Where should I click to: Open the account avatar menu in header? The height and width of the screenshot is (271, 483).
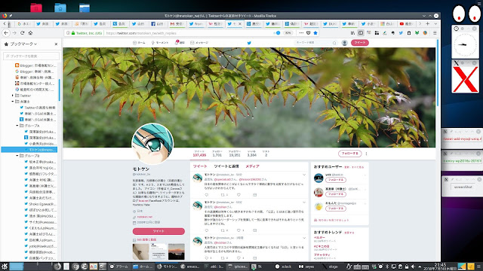click(x=345, y=43)
